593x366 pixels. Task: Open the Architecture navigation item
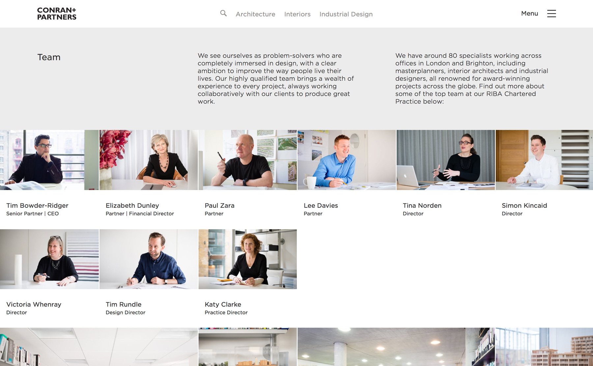click(255, 14)
